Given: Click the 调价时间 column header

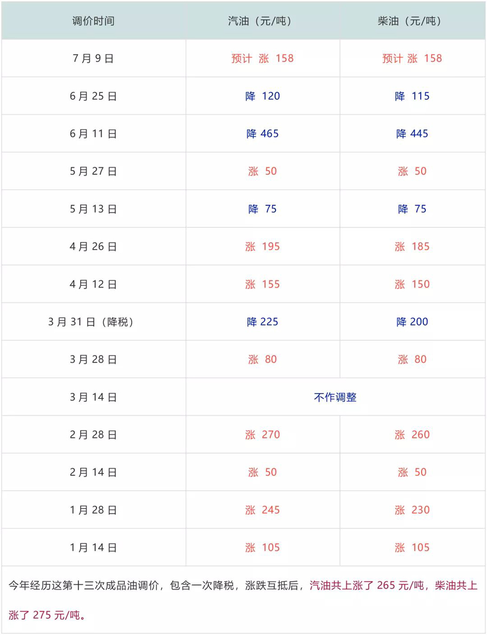Looking at the screenshot, I should (x=93, y=21).
